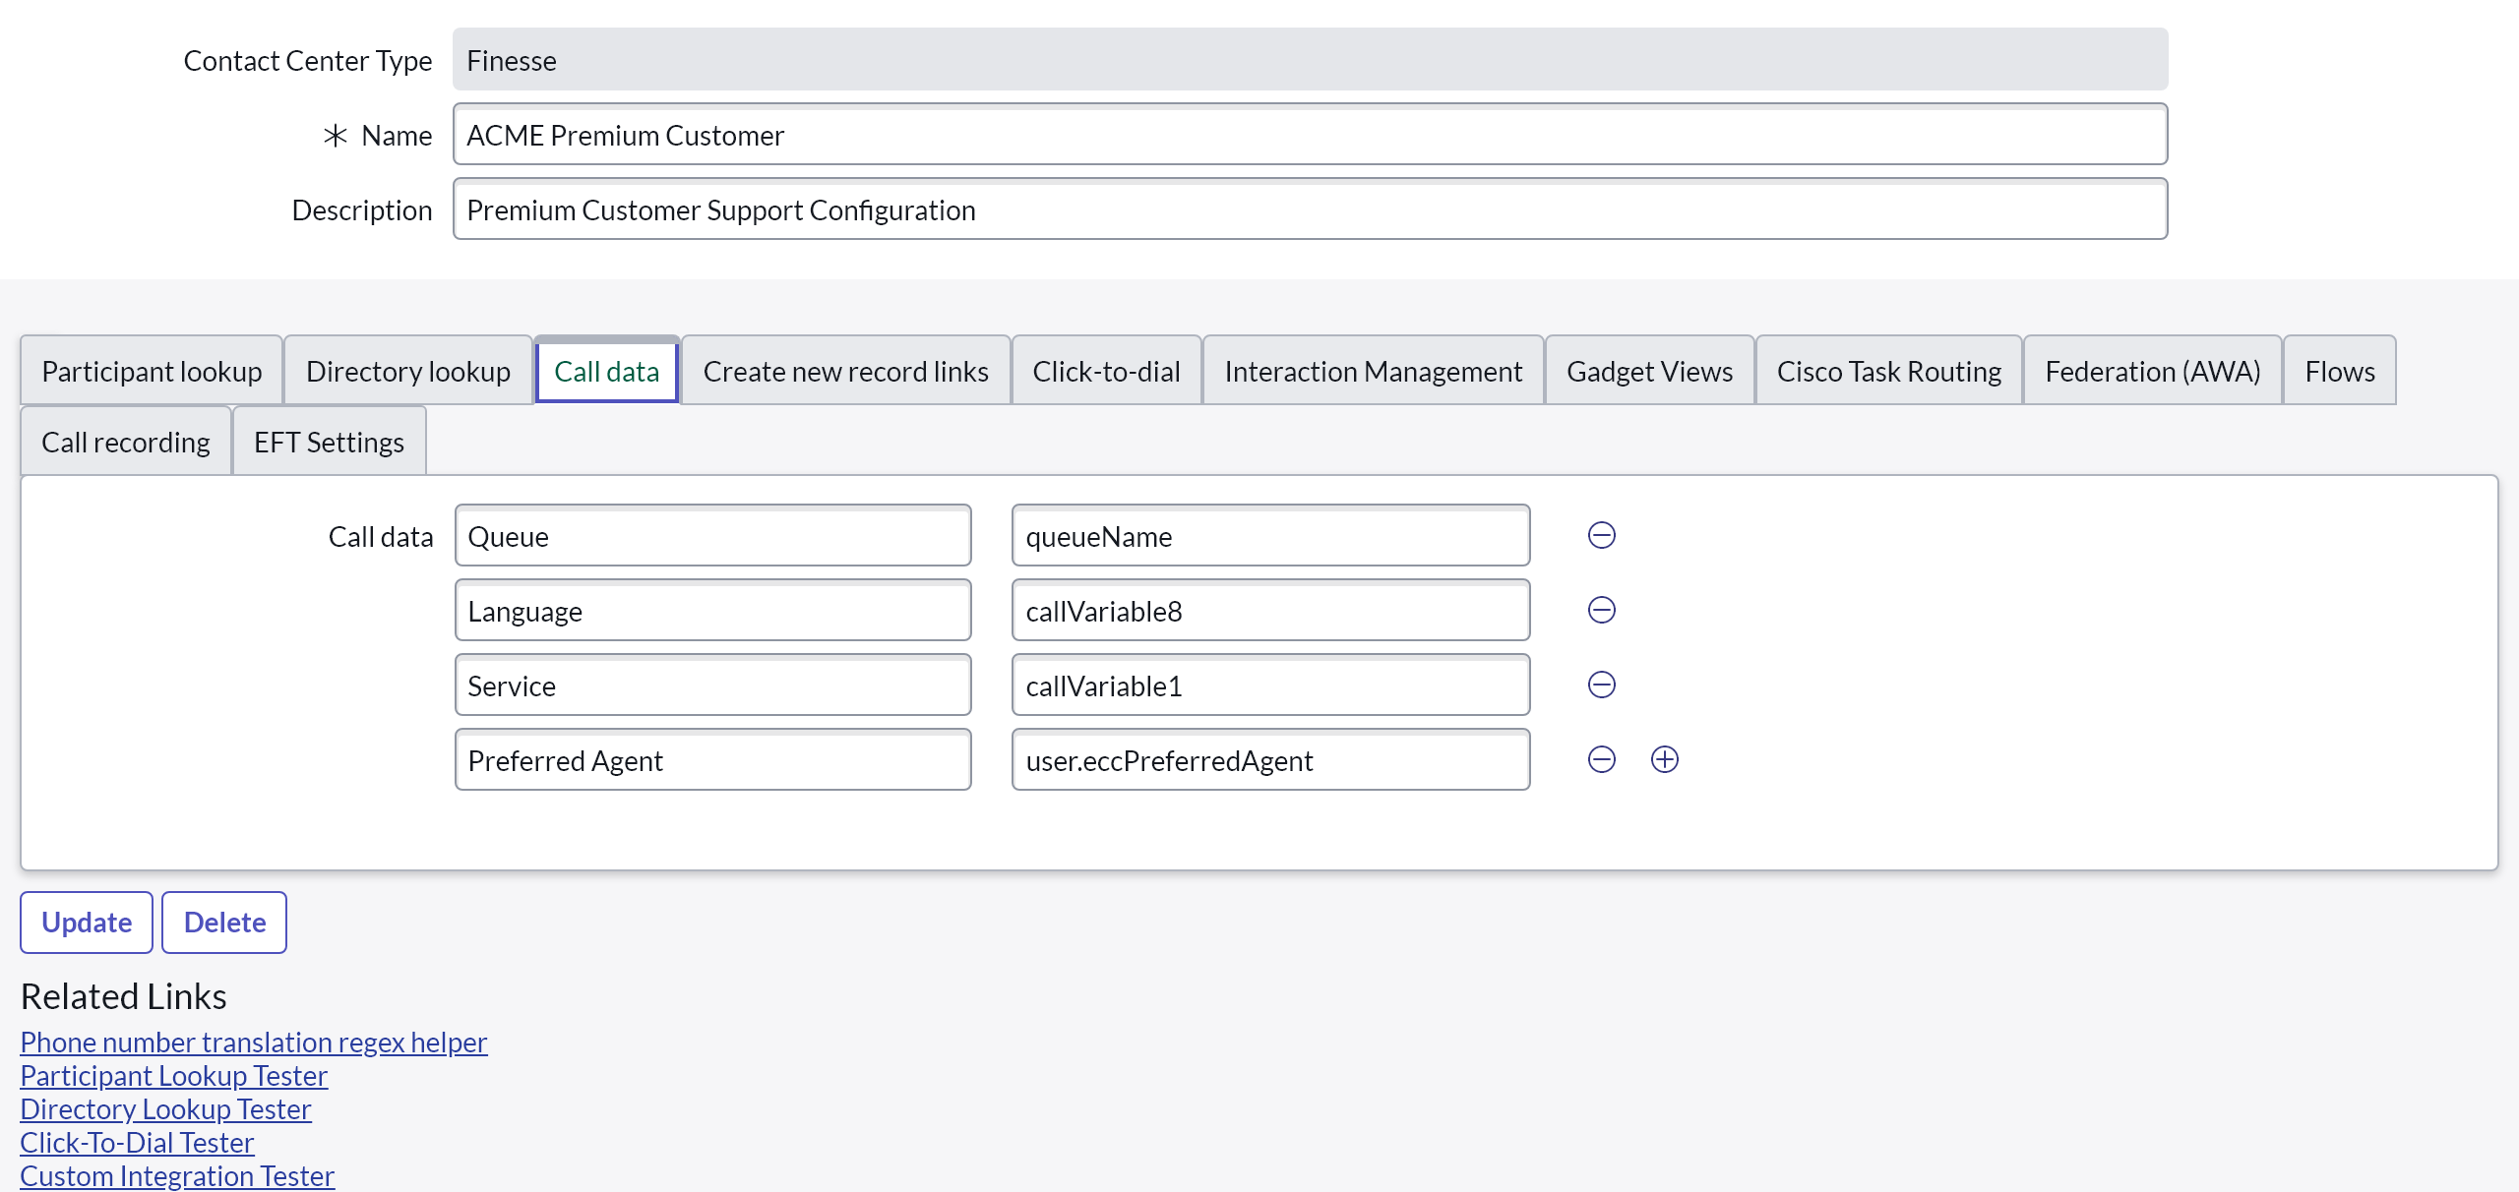Remove the Preferred Agent row
The width and height of the screenshot is (2519, 1192).
tap(1601, 759)
